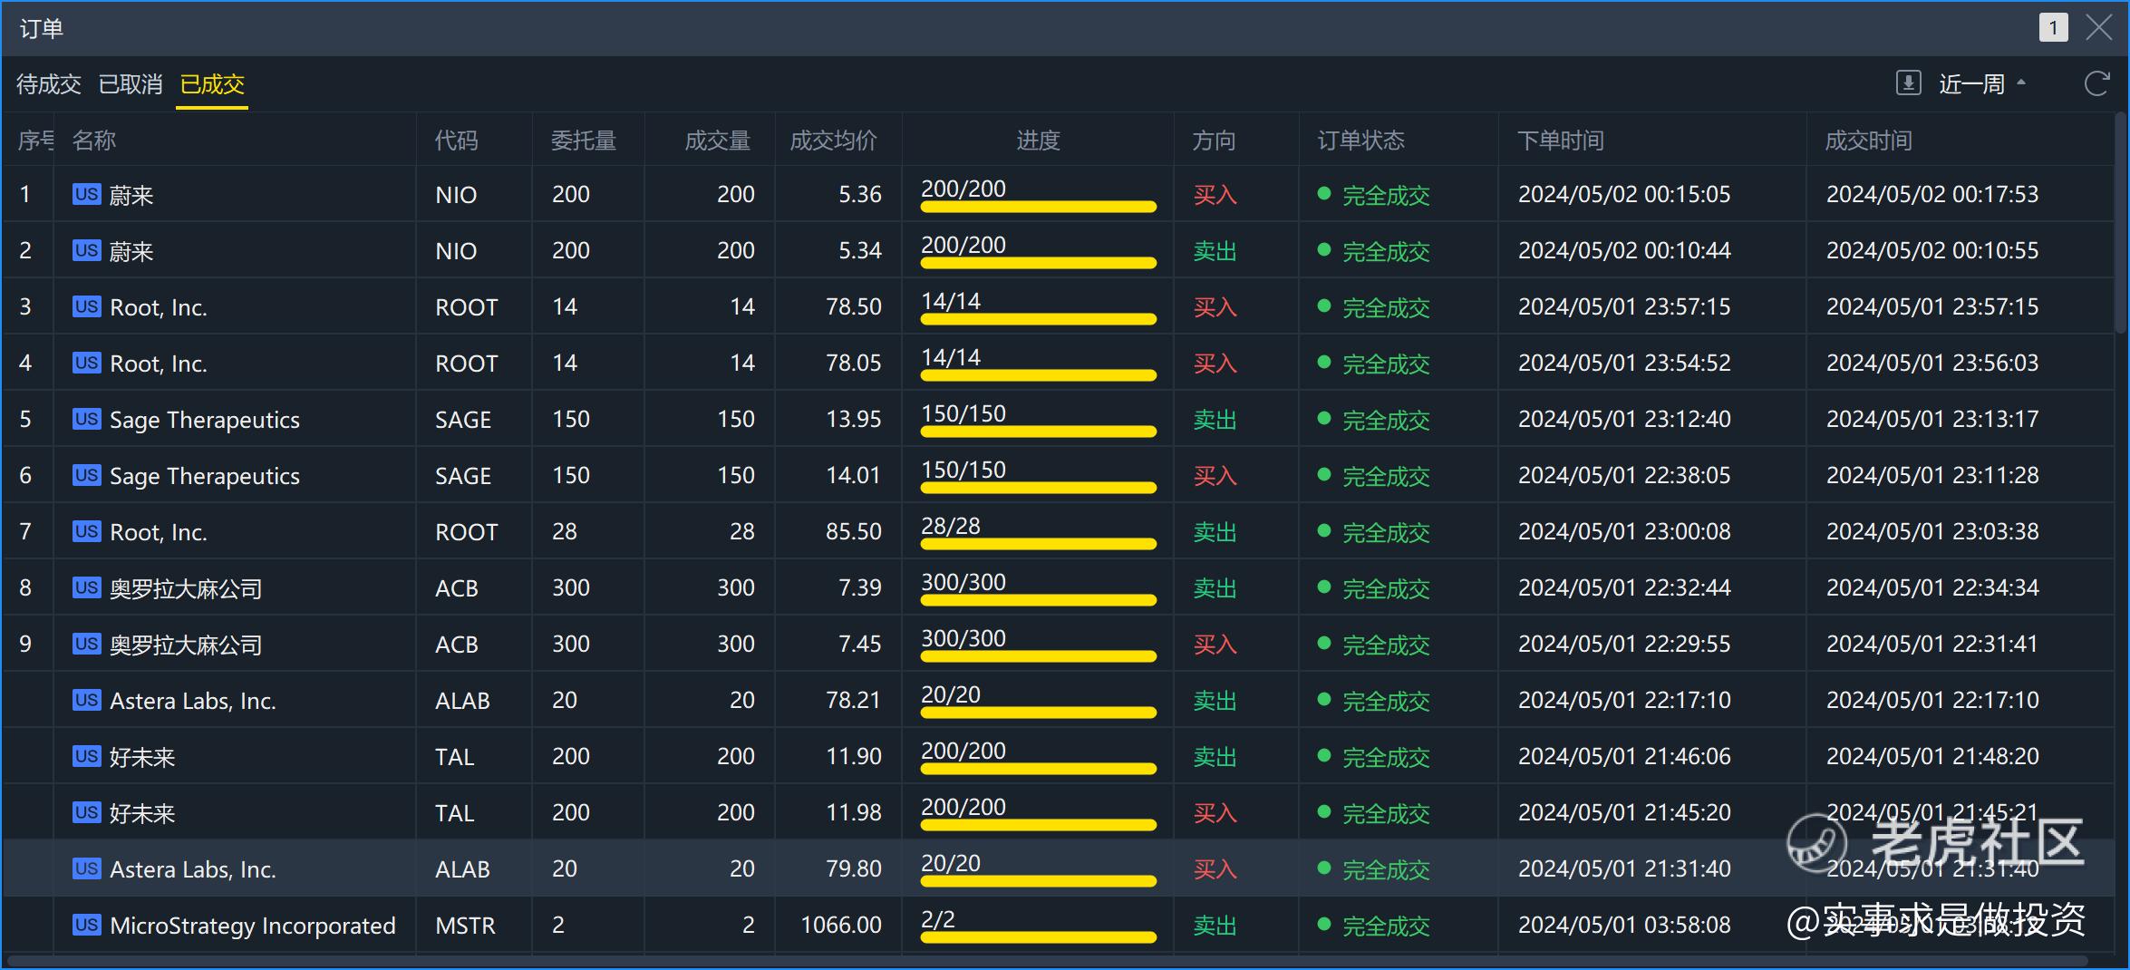Switch to the 已取消 tab
This screenshot has width=2130, height=970.
click(x=131, y=84)
